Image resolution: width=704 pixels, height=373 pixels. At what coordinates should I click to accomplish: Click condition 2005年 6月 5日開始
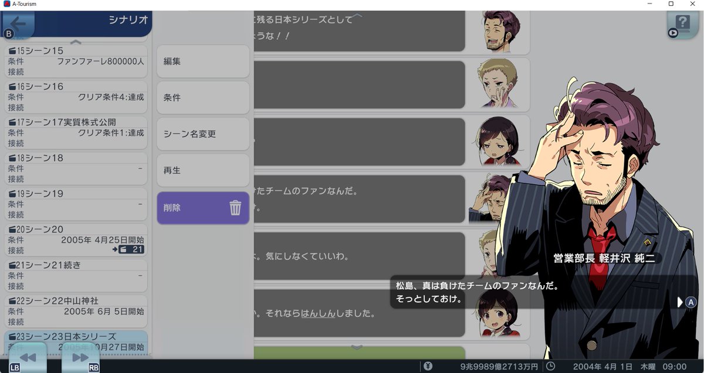[x=104, y=312]
